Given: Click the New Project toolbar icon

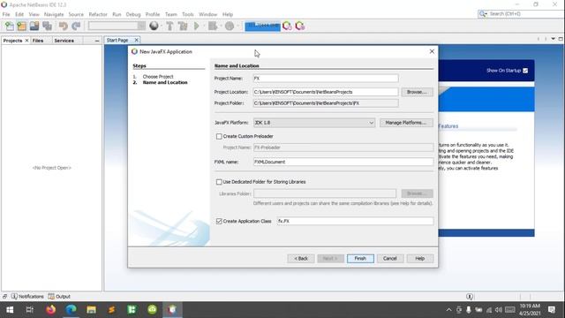Looking at the screenshot, I should [21, 26].
